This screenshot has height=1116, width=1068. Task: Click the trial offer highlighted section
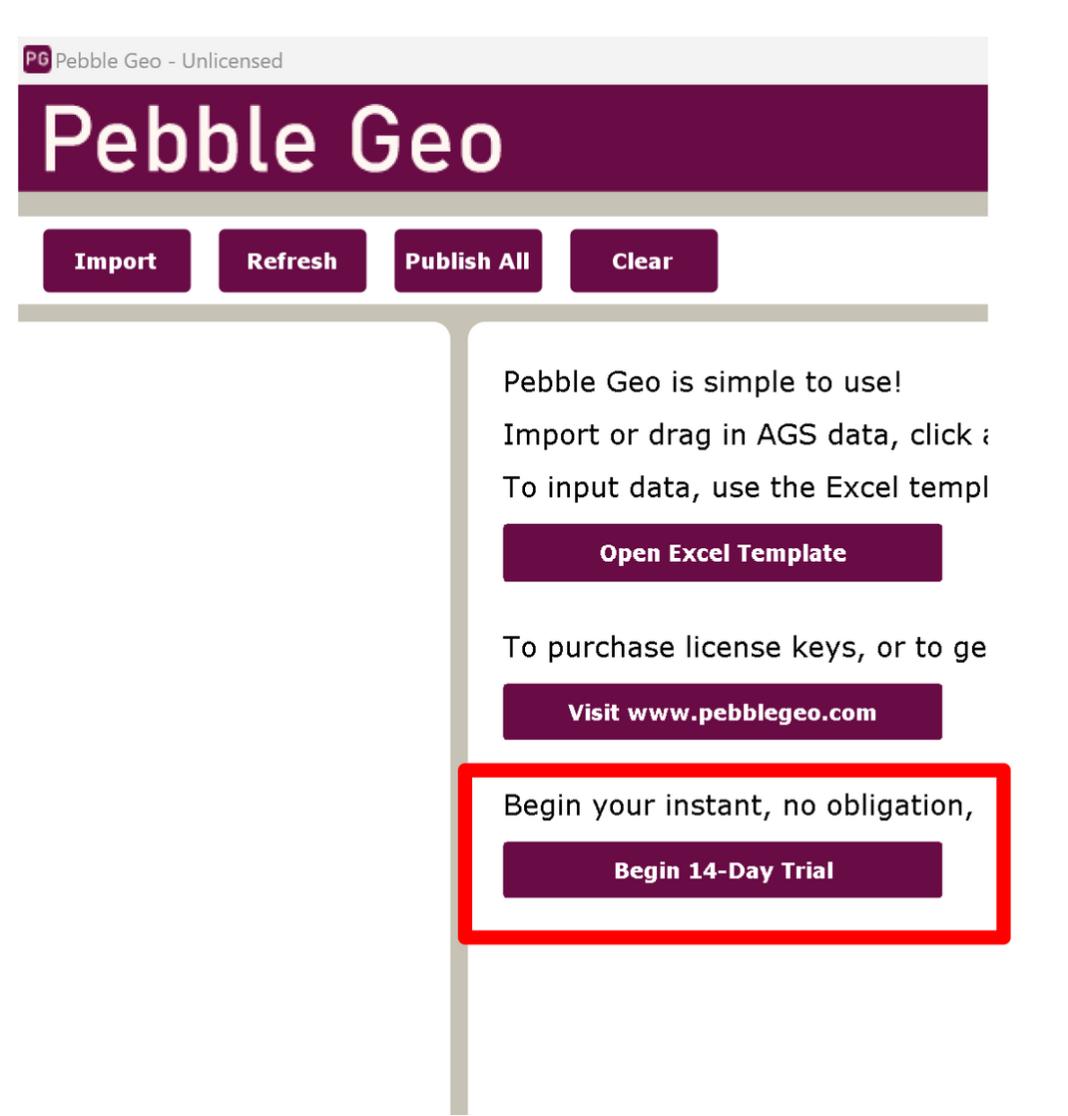734,853
